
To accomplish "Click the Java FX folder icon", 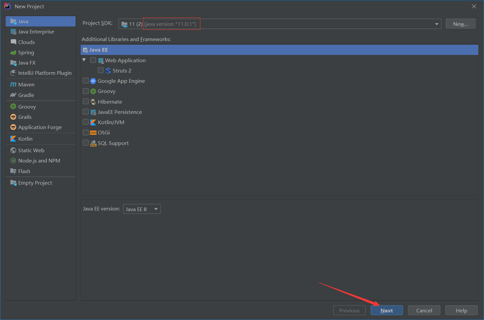I will point(13,63).
